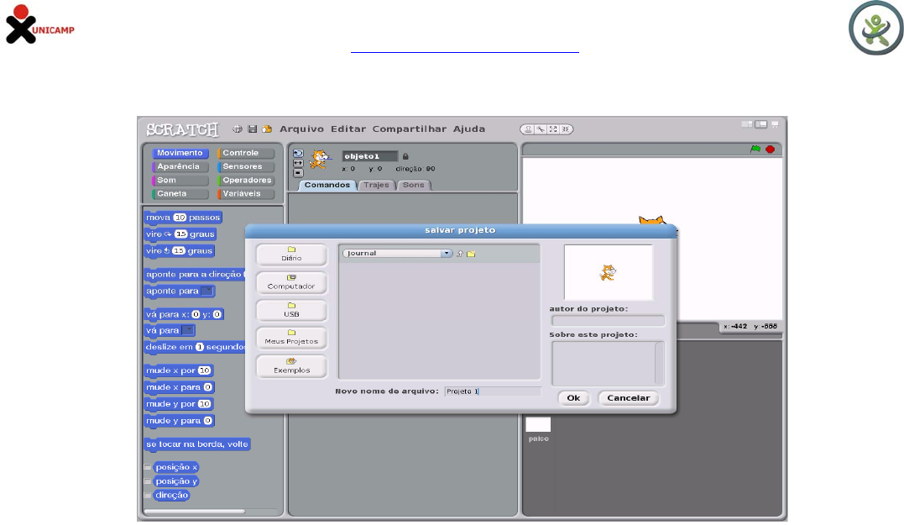904x525 pixels.
Task: Select the grow sprite tool
Action: 553,129
